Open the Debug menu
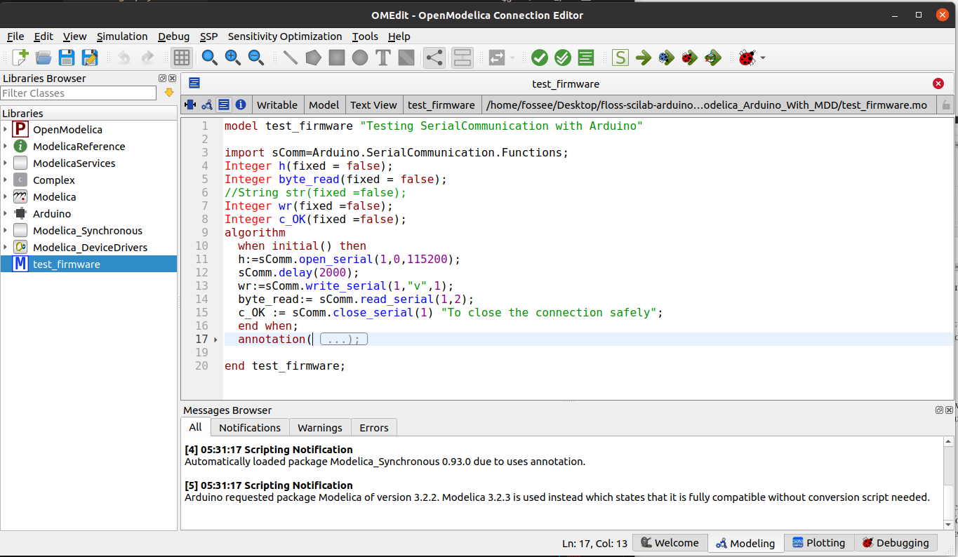958x557 pixels. [x=173, y=36]
